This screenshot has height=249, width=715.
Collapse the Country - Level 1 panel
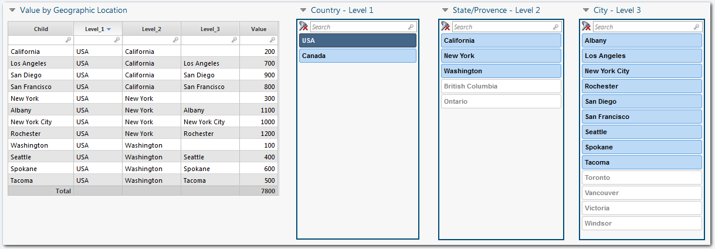click(x=303, y=10)
